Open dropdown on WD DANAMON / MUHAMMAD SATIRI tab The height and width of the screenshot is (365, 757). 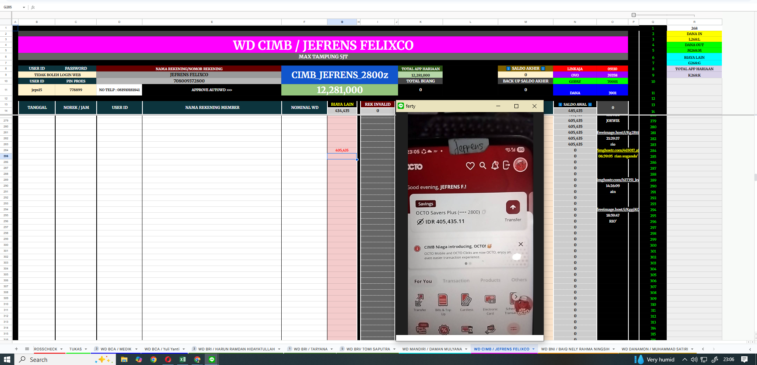pos(692,349)
